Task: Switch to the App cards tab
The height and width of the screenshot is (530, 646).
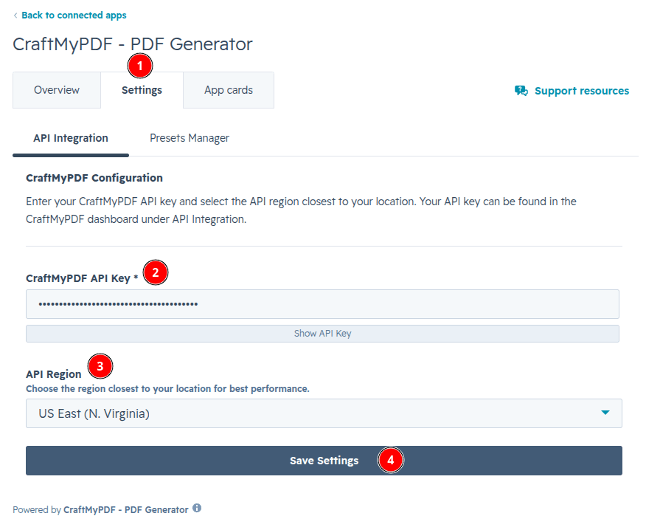Action: tap(229, 90)
